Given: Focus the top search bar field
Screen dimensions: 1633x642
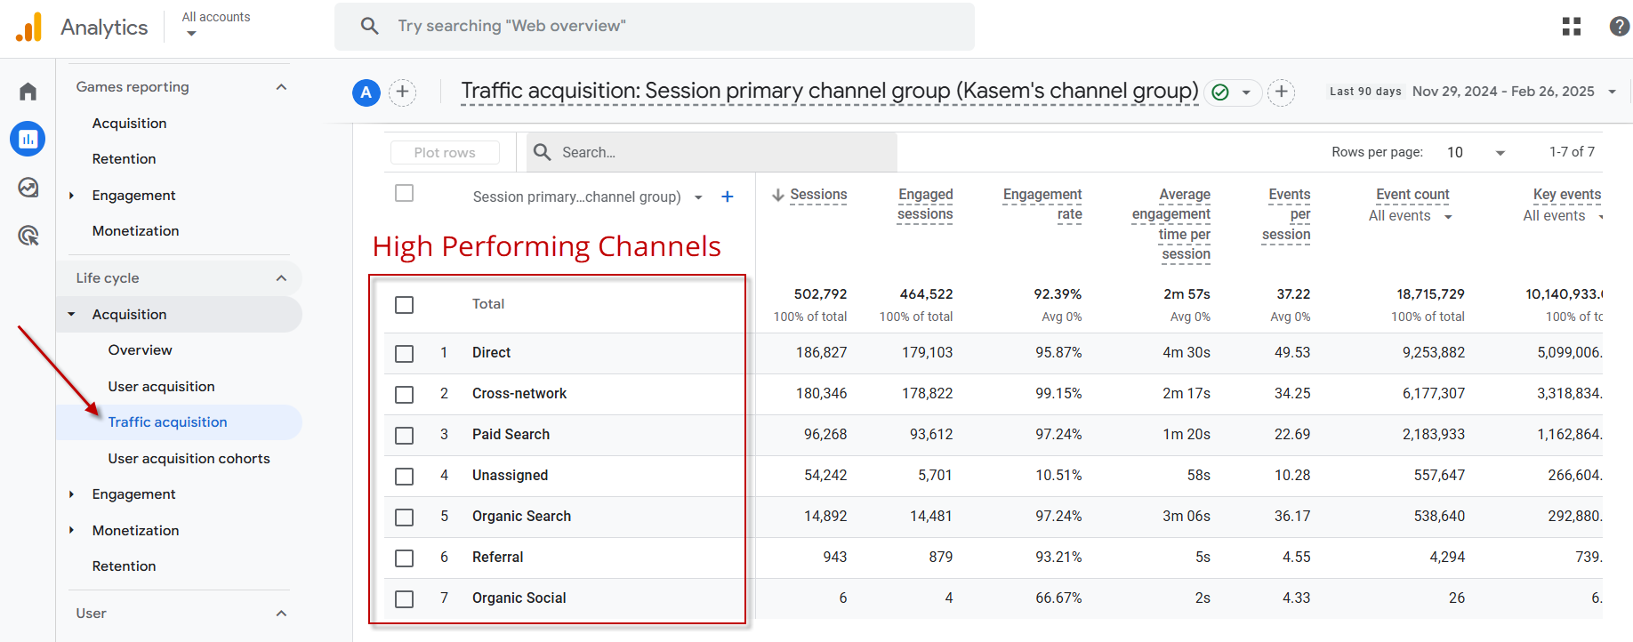Looking at the screenshot, I should point(655,26).
